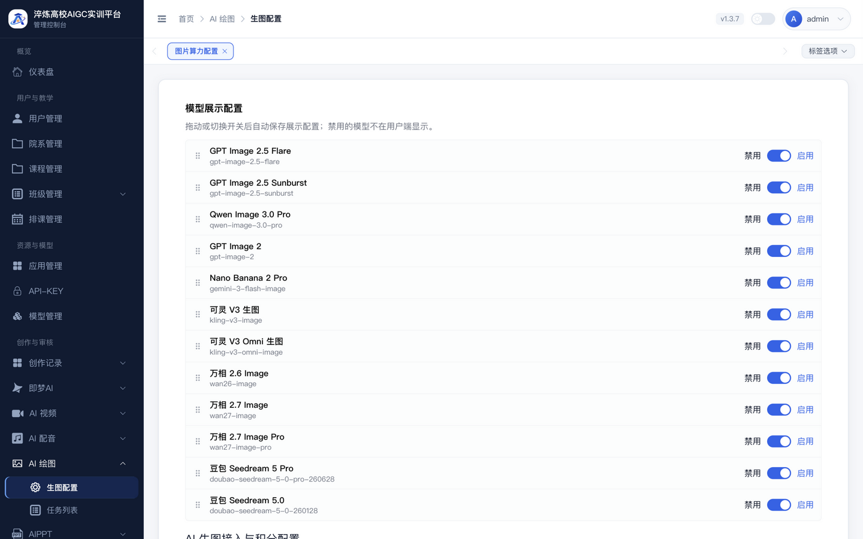Viewport: 863px width, 539px height.
Task: Open the 仪表盘 dashboard home icon
Action: [17, 72]
